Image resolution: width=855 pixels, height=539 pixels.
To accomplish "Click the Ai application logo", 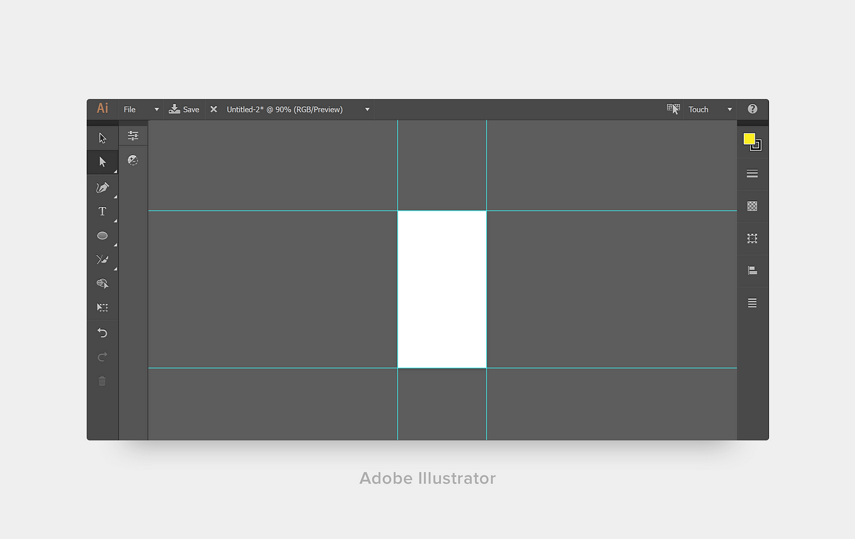I will click(102, 108).
